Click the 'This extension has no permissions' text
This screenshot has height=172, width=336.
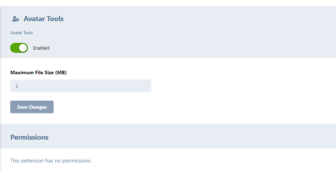pyautogui.click(x=51, y=161)
